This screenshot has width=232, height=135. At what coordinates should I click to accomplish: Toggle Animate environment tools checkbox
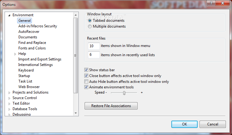[x=86, y=87]
